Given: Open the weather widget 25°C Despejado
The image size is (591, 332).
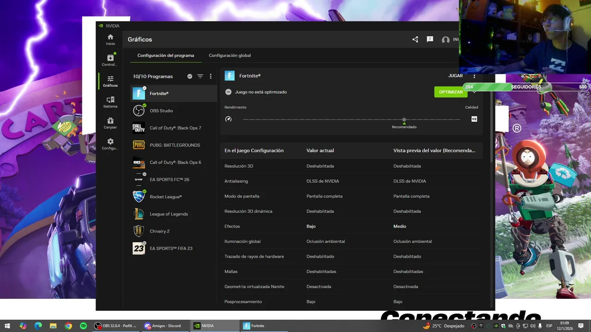Looking at the screenshot, I should click(444, 326).
